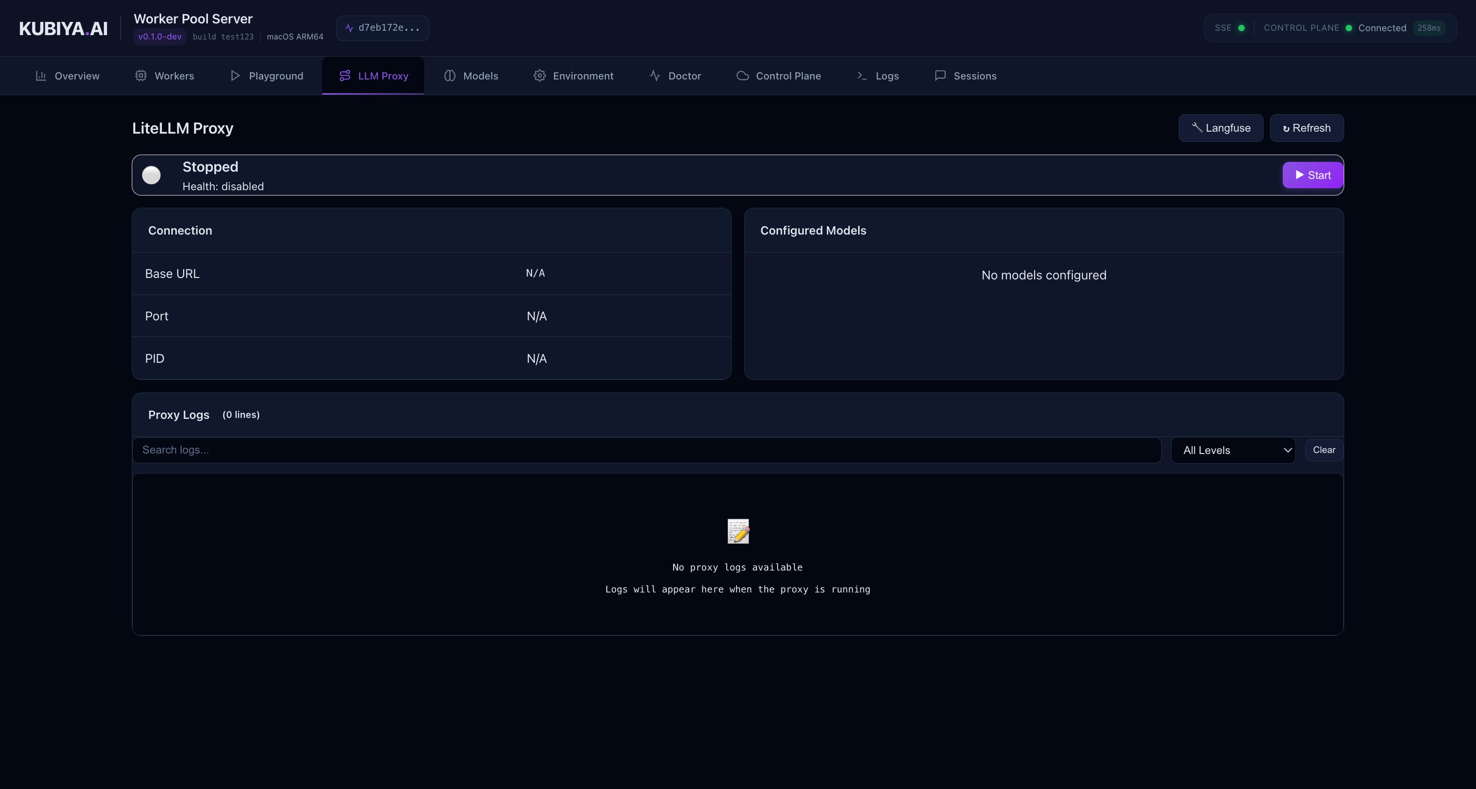Viewport: 1476px width, 789px height.
Task: Click the Playground play triangle icon
Action: 235,76
